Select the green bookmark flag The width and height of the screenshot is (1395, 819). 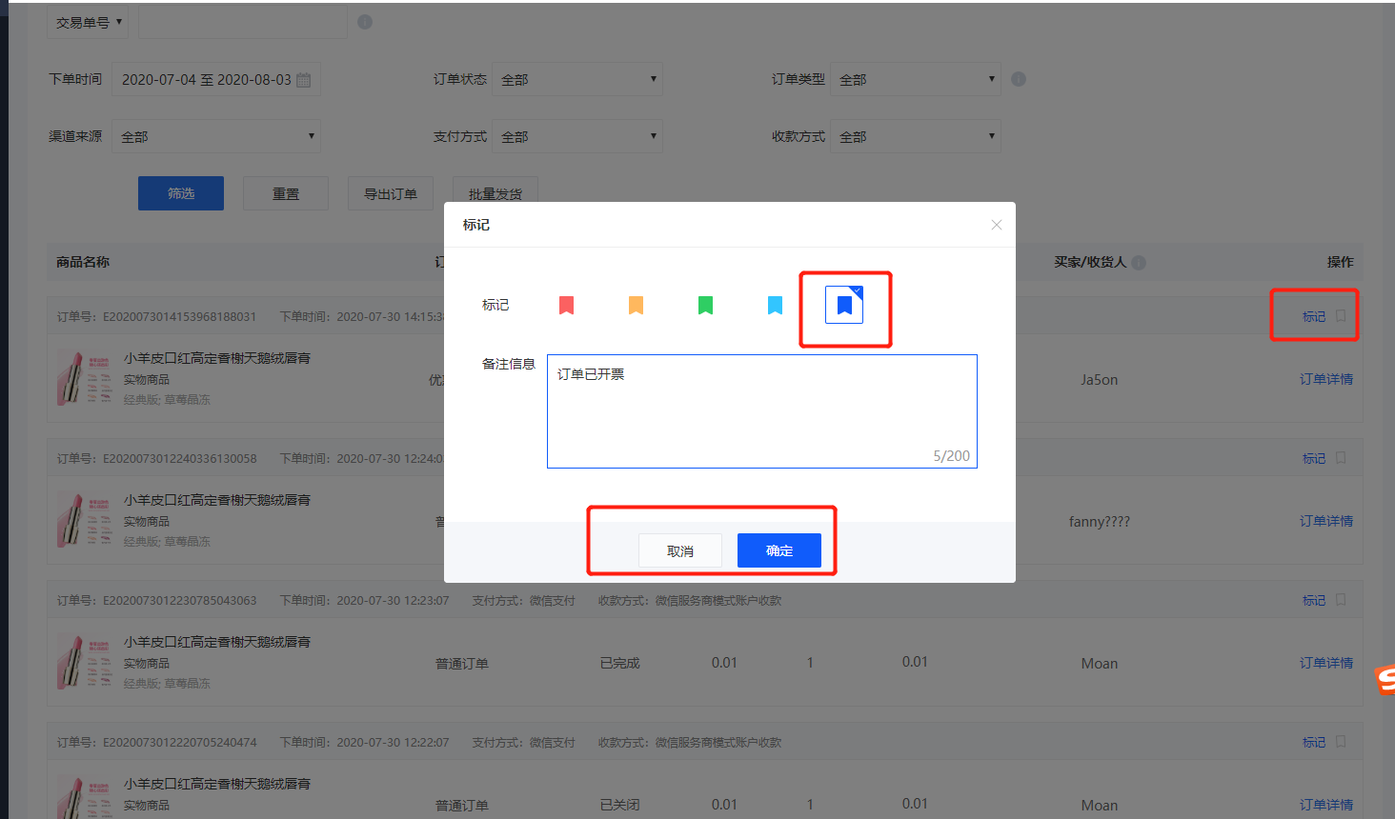(x=705, y=305)
